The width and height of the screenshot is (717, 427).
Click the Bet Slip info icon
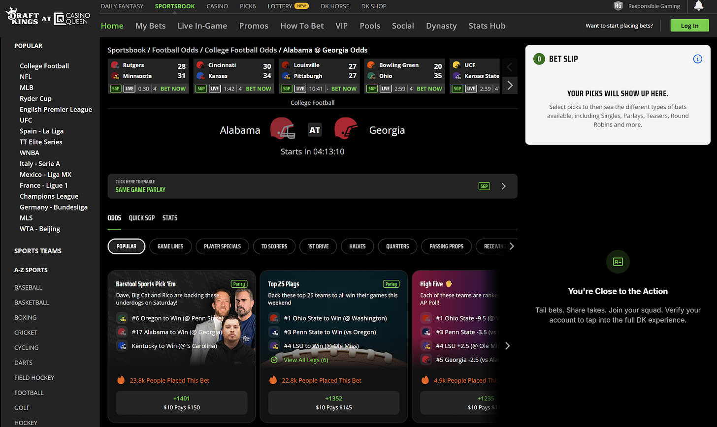point(697,59)
